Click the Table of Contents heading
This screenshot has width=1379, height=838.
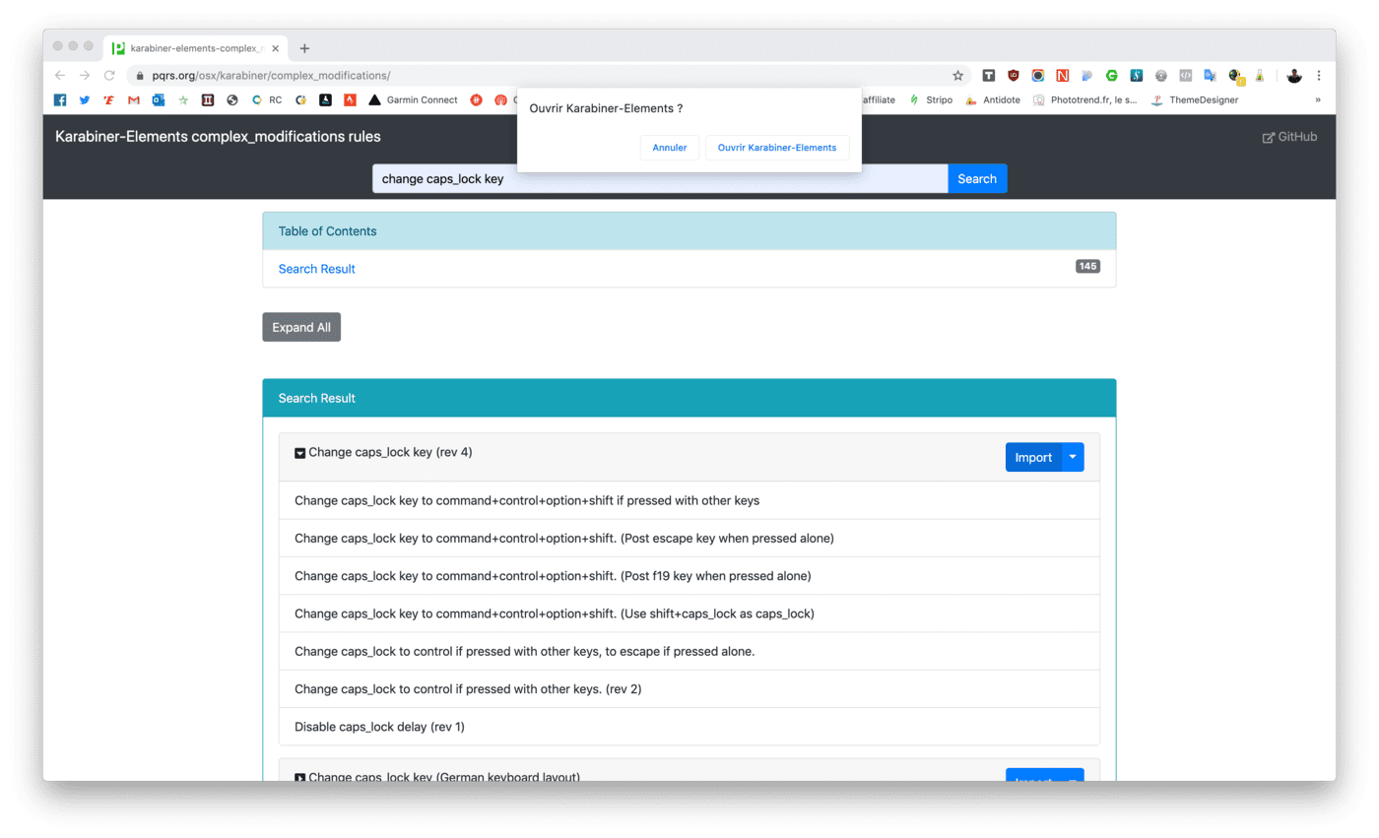pyautogui.click(x=327, y=231)
